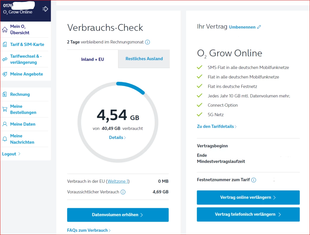The width and height of the screenshot is (310, 235).
Task: Open Zu den Tarifdetails link
Action: [x=217, y=126]
